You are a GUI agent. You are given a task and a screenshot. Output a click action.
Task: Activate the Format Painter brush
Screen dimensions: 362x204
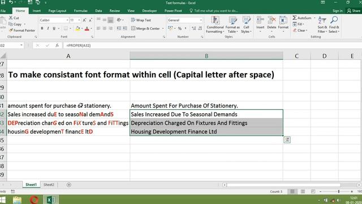[11, 30]
